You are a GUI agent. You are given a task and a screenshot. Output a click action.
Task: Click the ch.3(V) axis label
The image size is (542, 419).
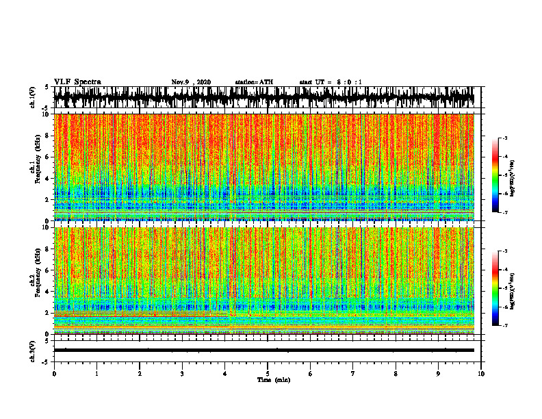[33, 352]
